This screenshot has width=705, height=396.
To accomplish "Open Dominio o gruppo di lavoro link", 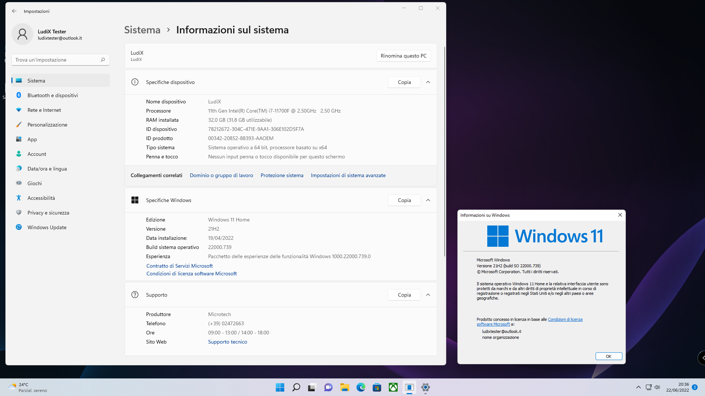I will click(221, 175).
